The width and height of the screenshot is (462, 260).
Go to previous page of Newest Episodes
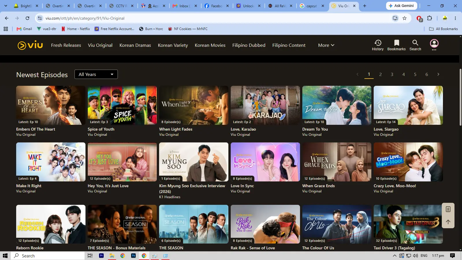point(357,75)
